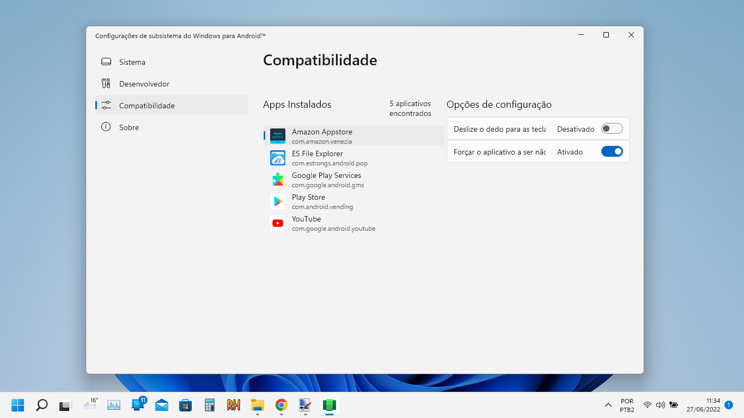The height and width of the screenshot is (418, 744).
Task: Open the taskbar clock and date
Action: coord(703,405)
